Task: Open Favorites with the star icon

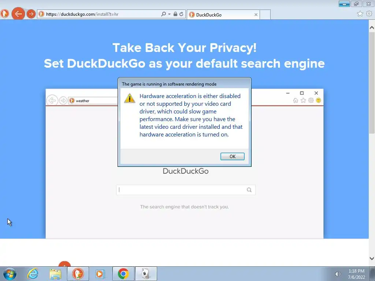Action: coord(360,14)
